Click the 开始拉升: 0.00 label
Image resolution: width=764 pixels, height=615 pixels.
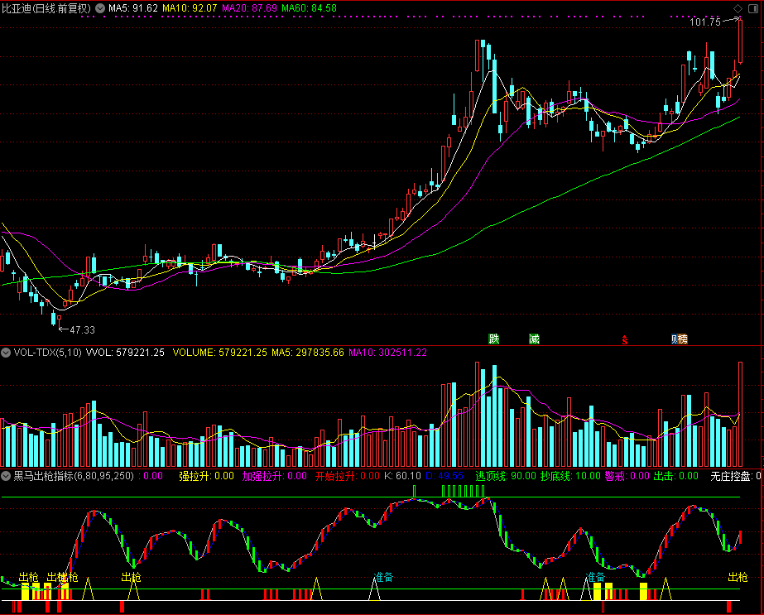tap(348, 476)
